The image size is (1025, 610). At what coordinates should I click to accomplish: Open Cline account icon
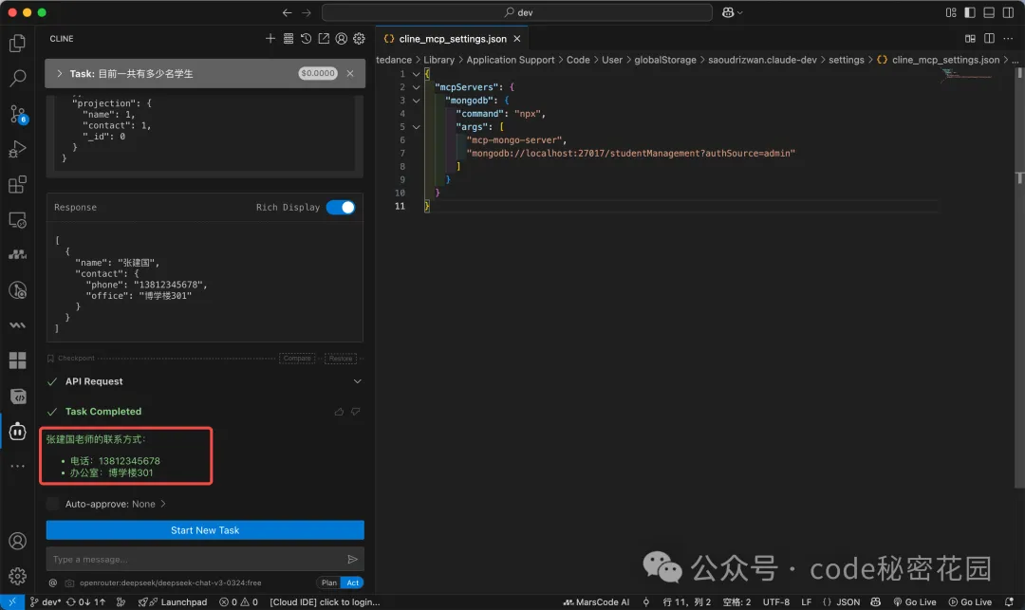point(342,39)
